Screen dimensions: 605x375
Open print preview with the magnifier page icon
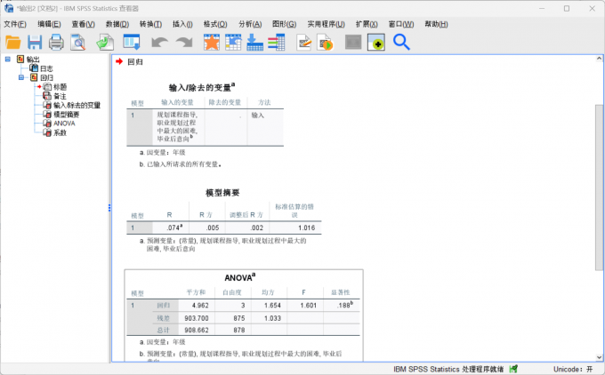click(x=78, y=42)
